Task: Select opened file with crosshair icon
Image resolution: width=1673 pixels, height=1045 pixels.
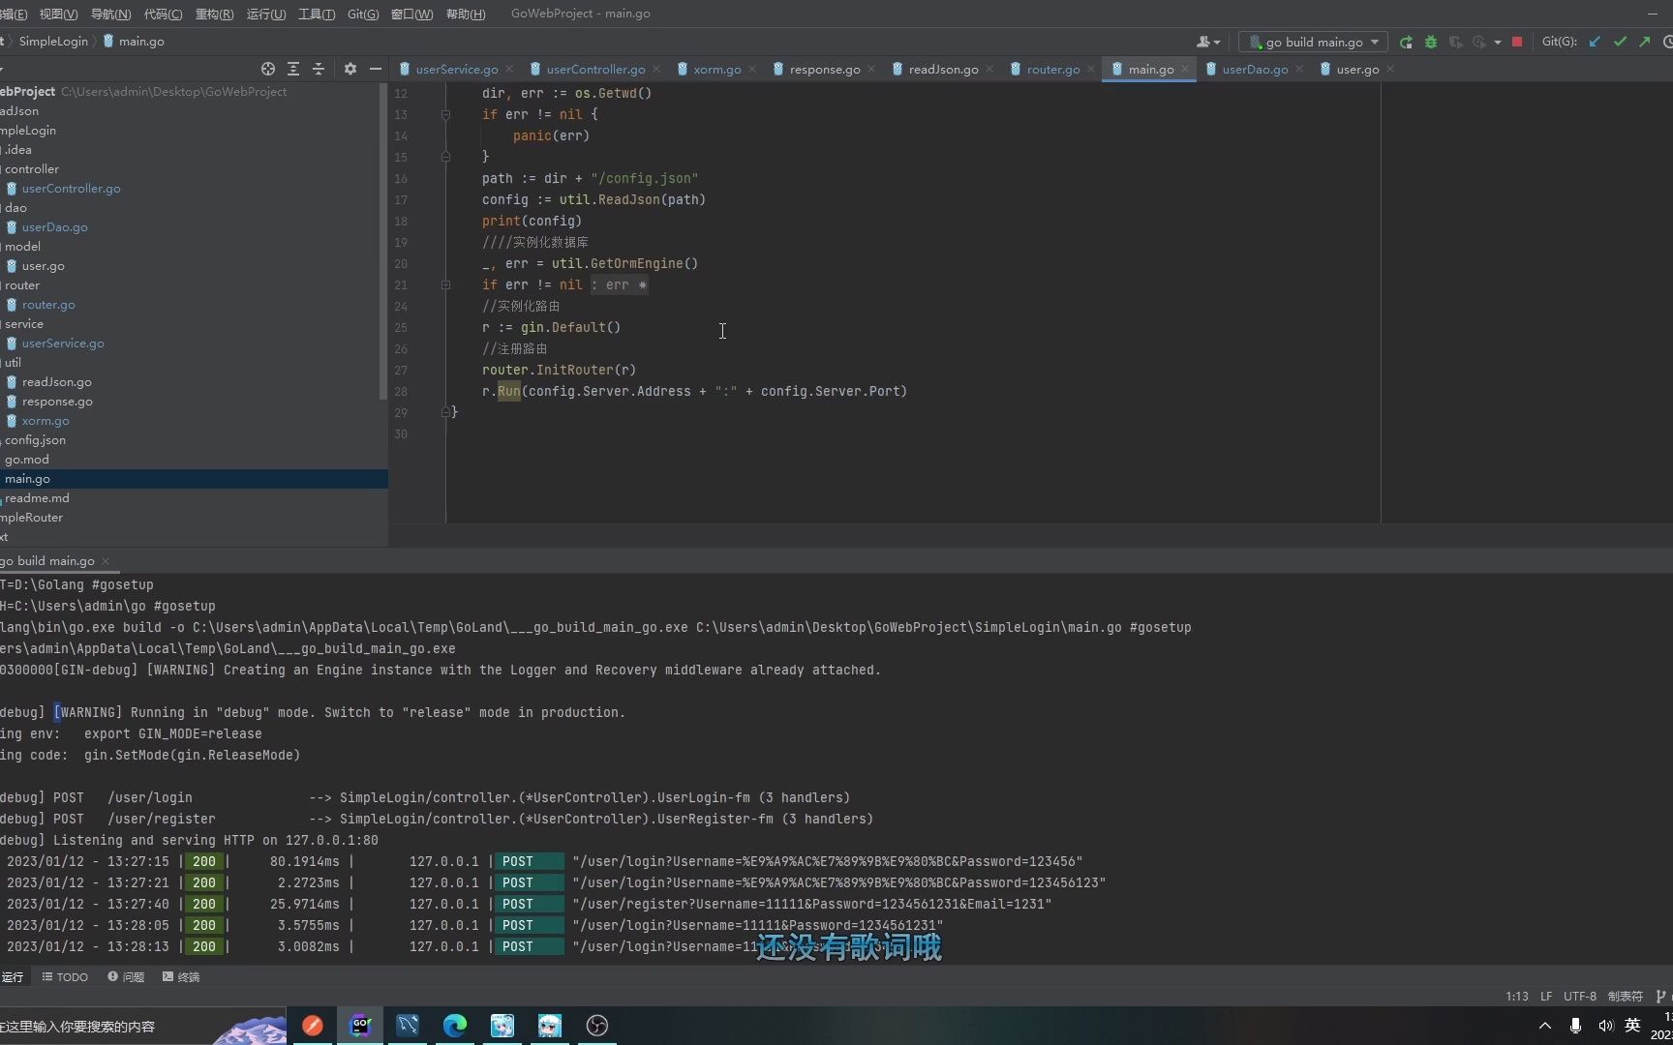Action: [x=267, y=69]
